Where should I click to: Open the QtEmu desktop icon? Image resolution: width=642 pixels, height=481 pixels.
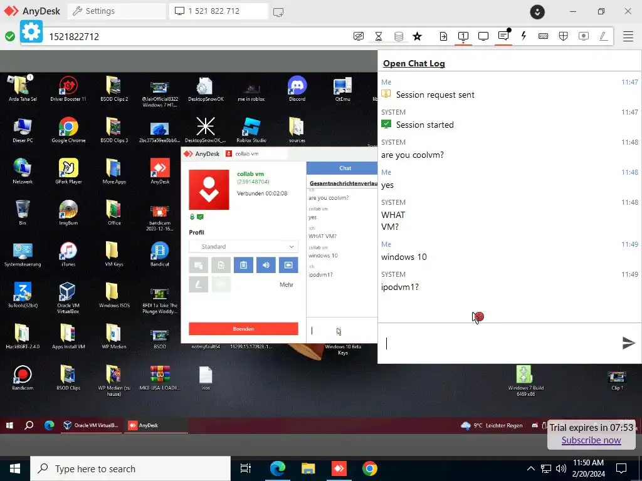coord(343,88)
